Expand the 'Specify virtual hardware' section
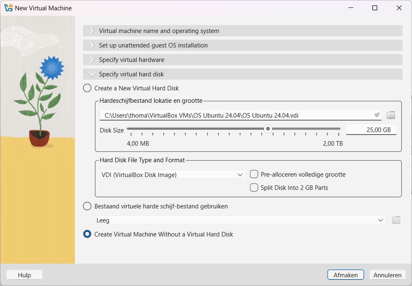 pos(242,59)
